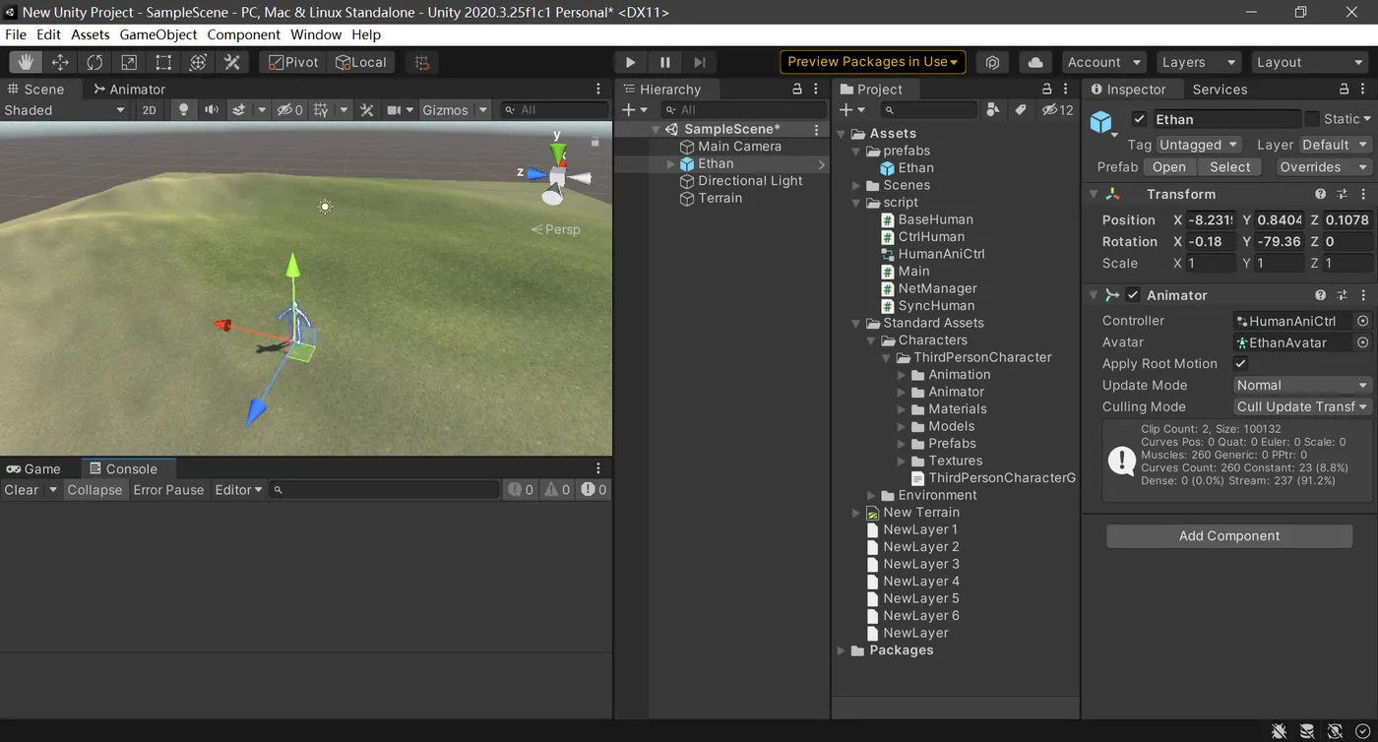This screenshot has width=1378, height=742.
Task: Toggle scene lighting bulb icon
Action: point(182,110)
